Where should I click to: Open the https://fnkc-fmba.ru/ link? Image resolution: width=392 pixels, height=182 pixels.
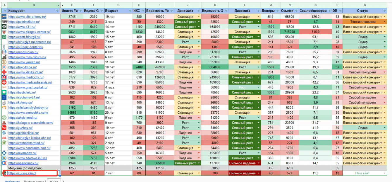23,67
